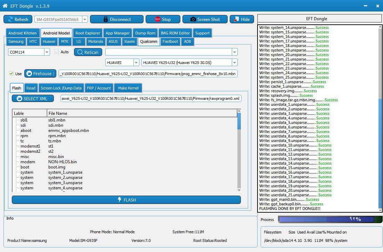383x252 pixels.
Task: Toggle the Auto port checkbox
Action: click(57, 52)
